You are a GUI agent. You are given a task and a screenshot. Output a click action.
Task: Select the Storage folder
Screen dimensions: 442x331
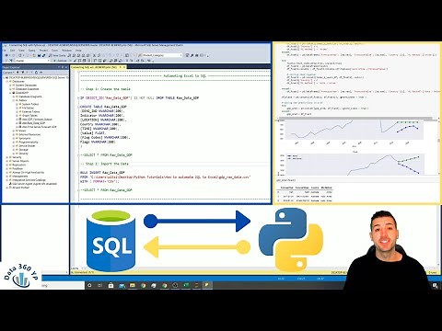(x=23, y=150)
